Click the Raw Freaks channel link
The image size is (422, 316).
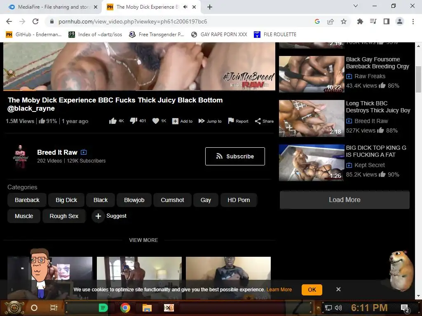(370, 76)
